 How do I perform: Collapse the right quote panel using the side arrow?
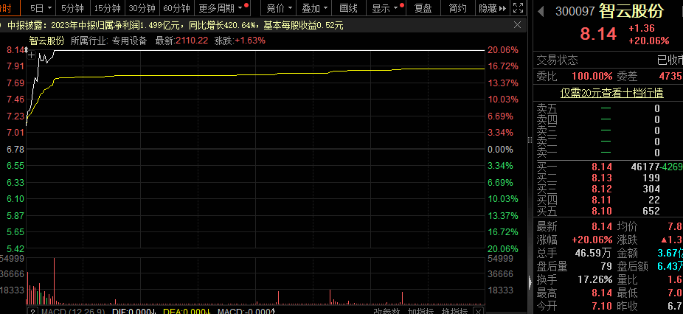click(x=527, y=281)
